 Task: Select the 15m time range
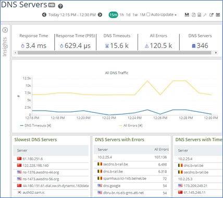tap(113, 15)
